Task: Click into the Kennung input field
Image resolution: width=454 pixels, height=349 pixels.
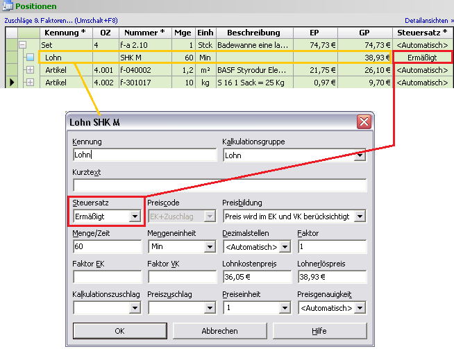Action: pyautogui.click(x=145, y=155)
